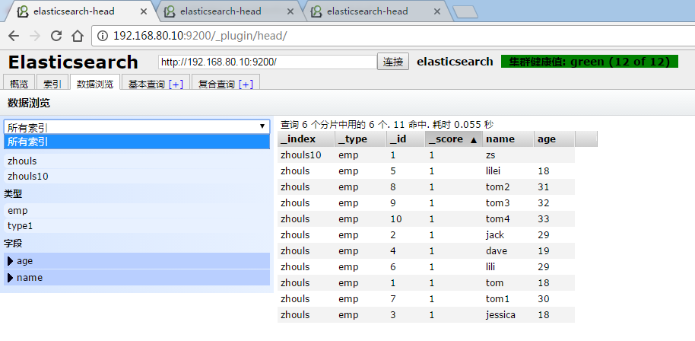Filter by the zhouls index

pos(137,161)
